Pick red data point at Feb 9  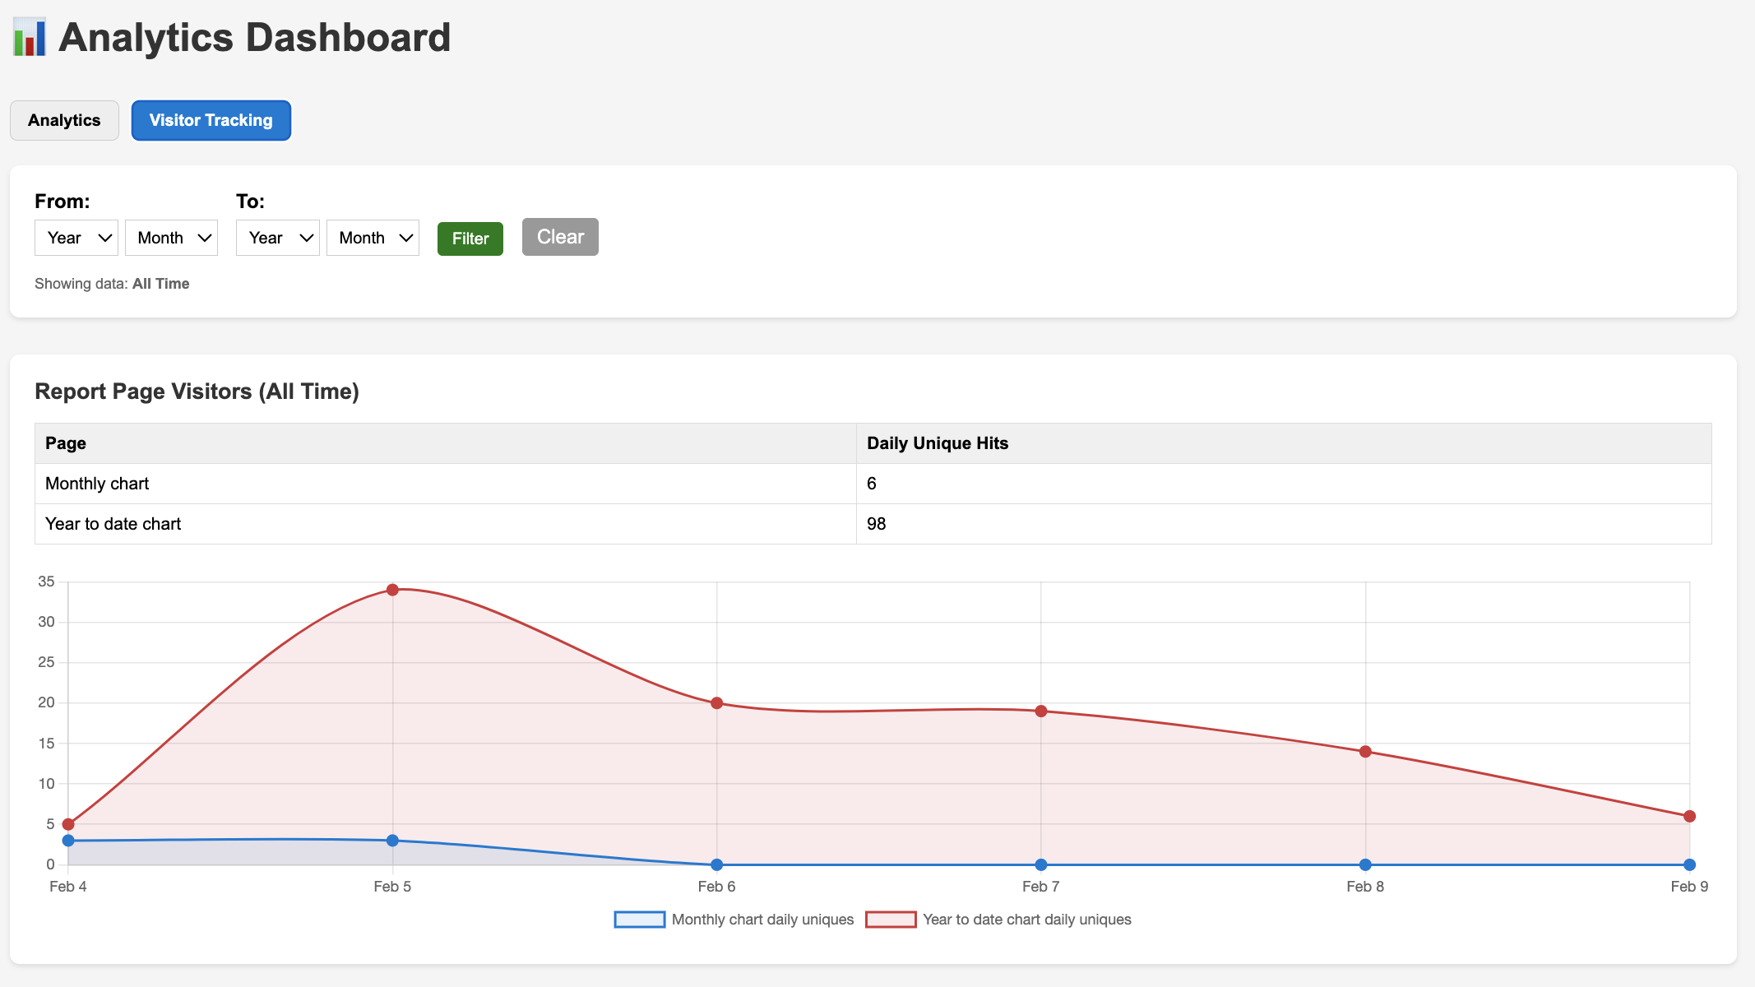coord(1689,817)
